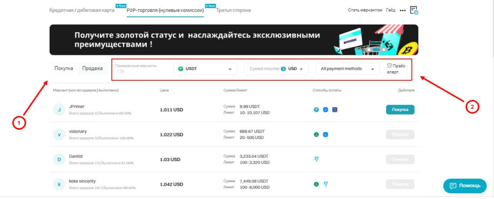
Task: Click the green payment icon in visionary's row
Action: click(x=316, y=135)
